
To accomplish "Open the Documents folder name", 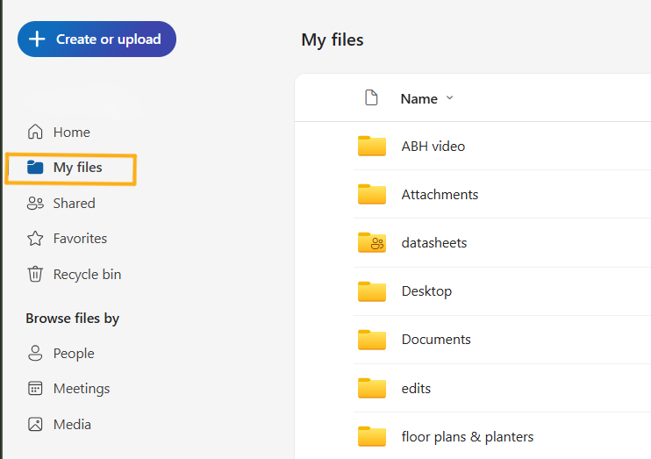I will click(x=436, y=340).
